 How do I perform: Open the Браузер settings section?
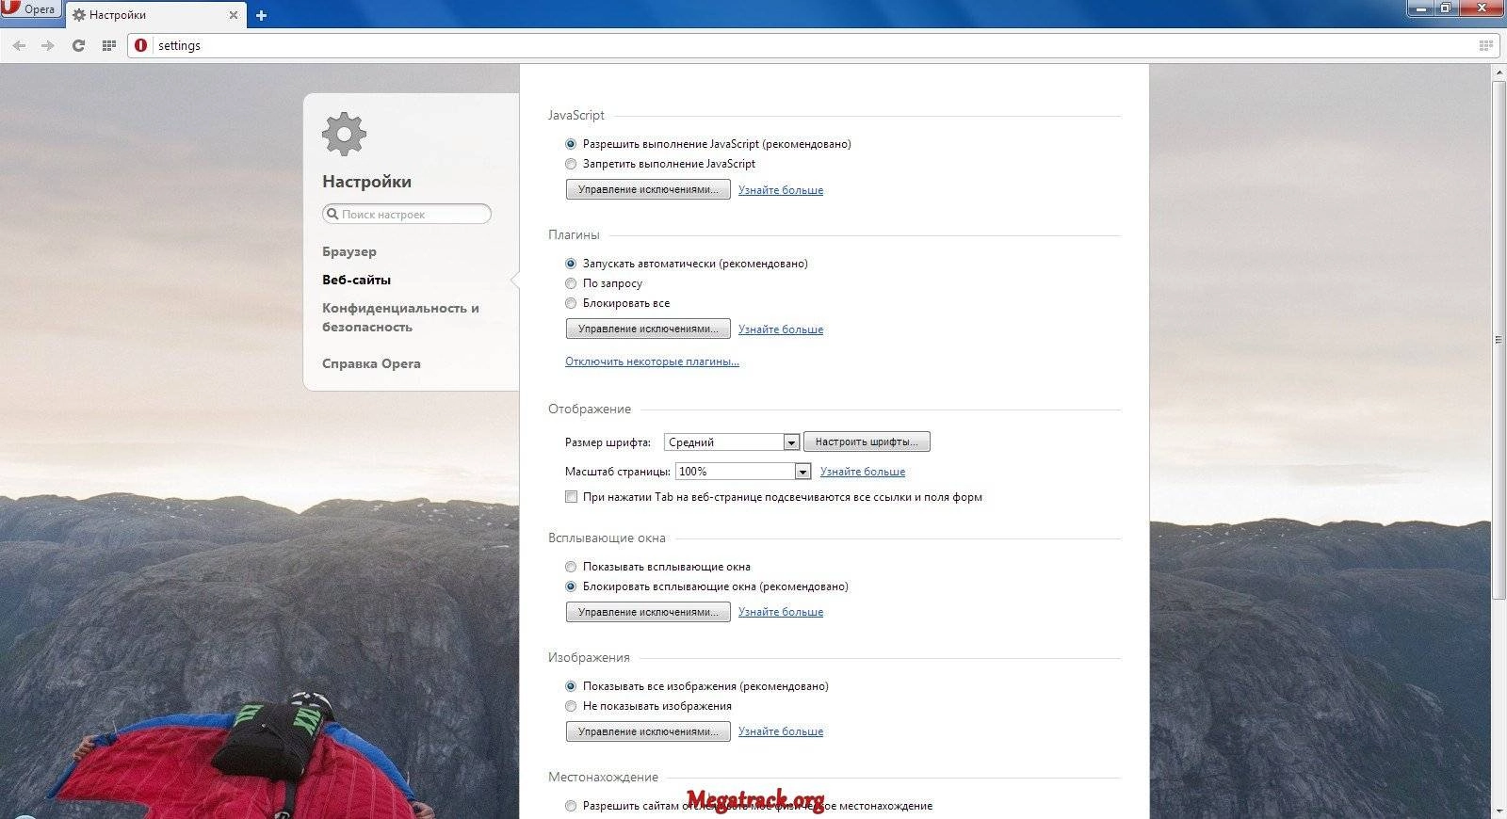[x=349, y=251]
